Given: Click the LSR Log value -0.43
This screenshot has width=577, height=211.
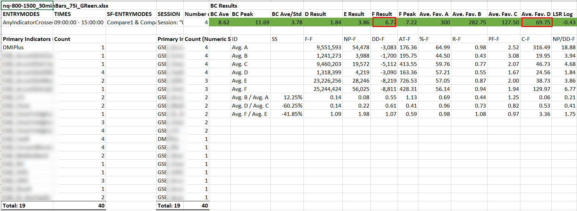Looking at the screenshot, I should click(565, 23).
